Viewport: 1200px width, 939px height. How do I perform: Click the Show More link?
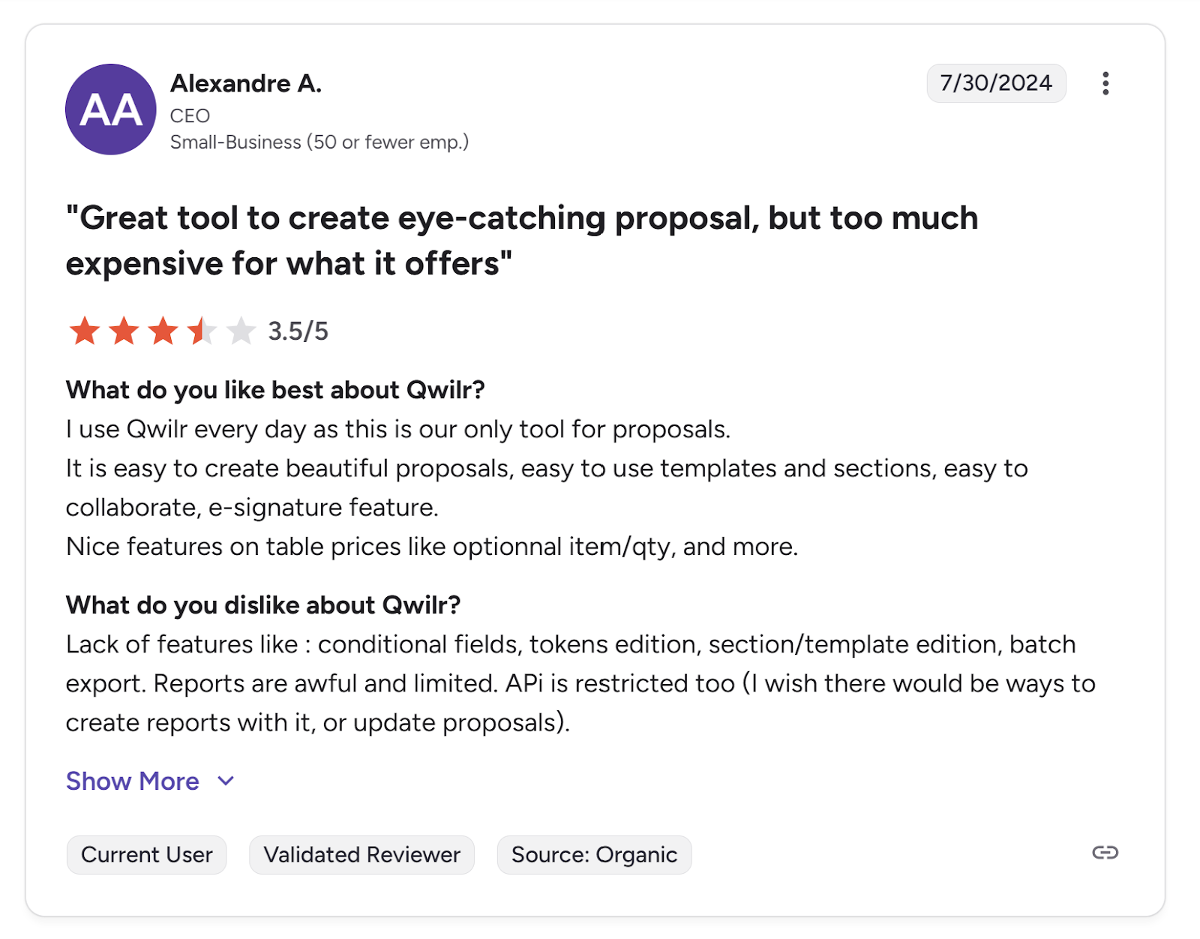(x=133, y=781)
